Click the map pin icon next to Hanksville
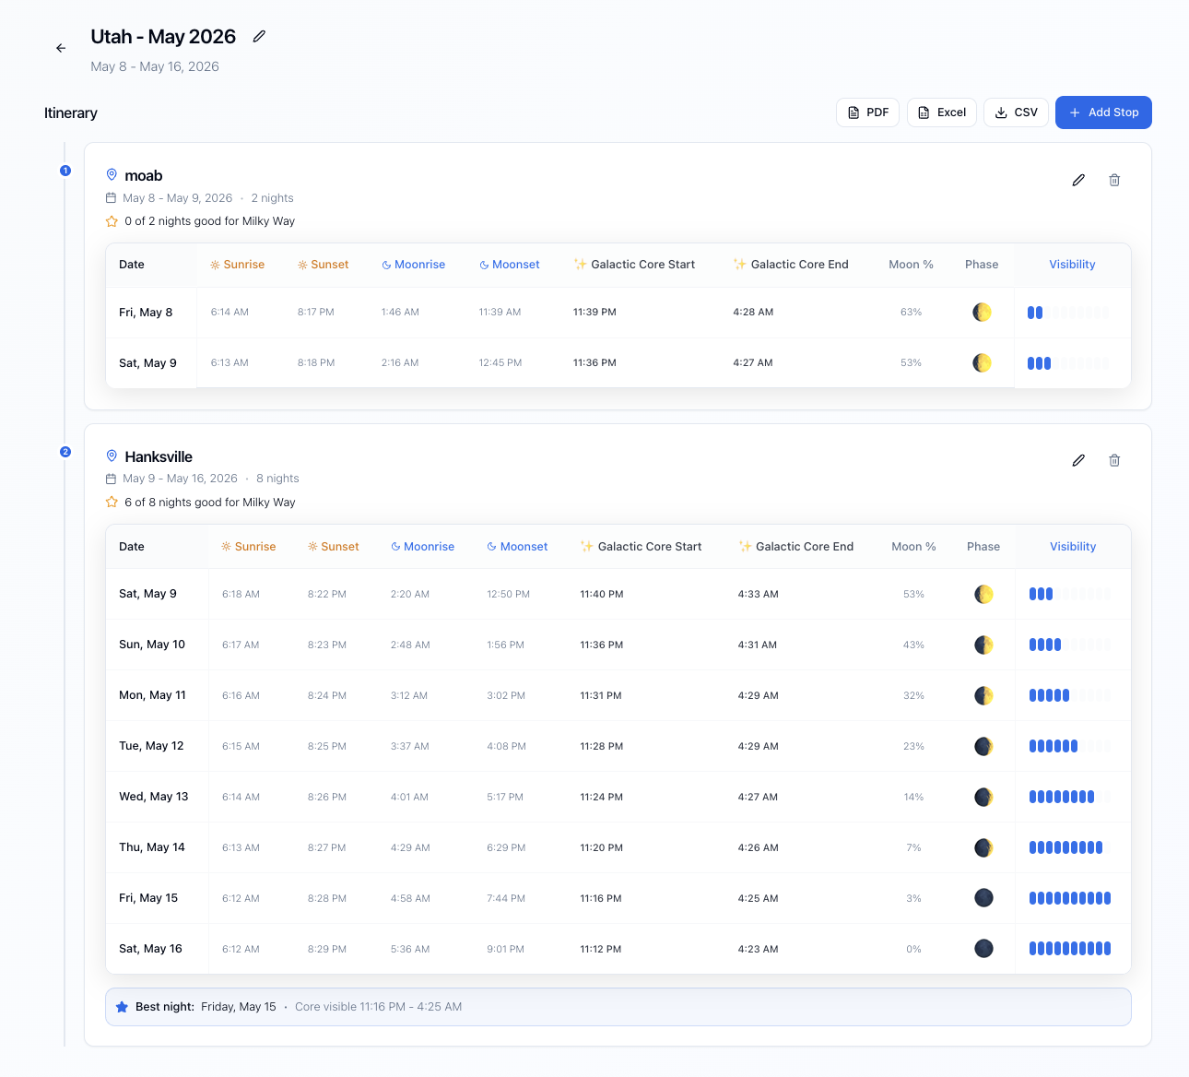 tap(112, 456)
